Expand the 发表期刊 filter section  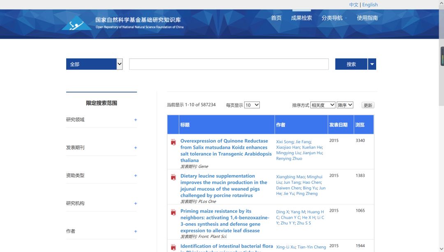coord(135,147)
